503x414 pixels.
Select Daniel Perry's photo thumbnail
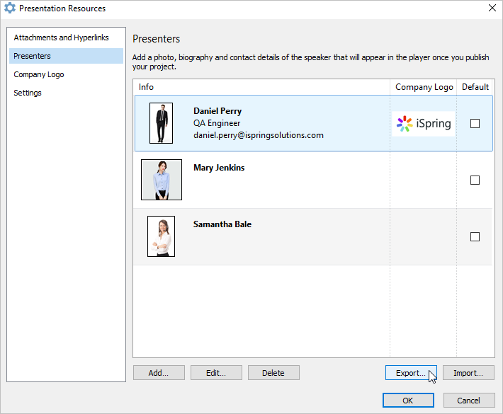pyautogui.click(x=161, y=123)
